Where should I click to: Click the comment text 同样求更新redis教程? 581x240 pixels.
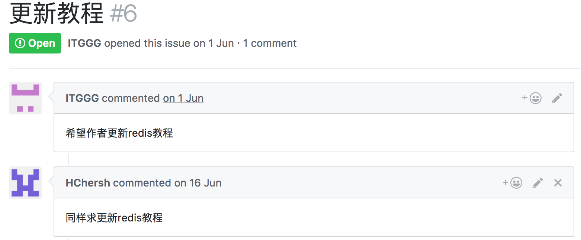114,217
